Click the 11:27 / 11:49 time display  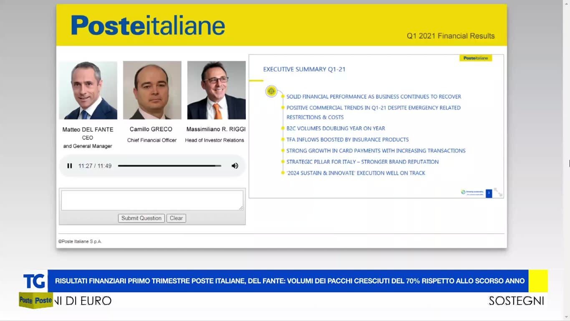click(x=95, y=166)
